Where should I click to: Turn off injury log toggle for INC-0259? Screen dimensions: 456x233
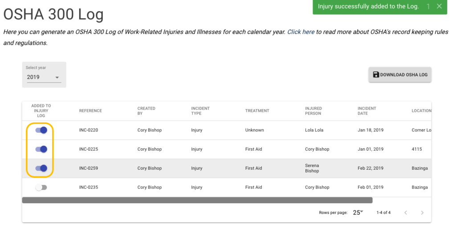[x=41, y=168]
